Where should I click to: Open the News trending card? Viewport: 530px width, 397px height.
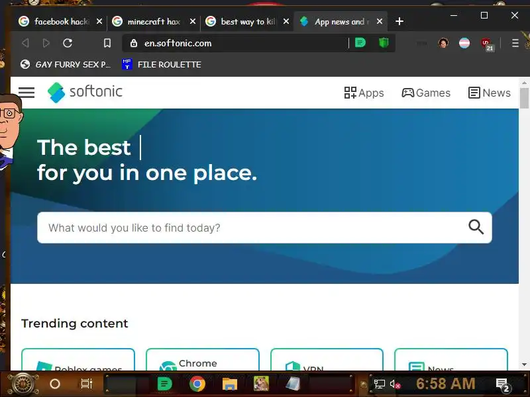point(451,360)
